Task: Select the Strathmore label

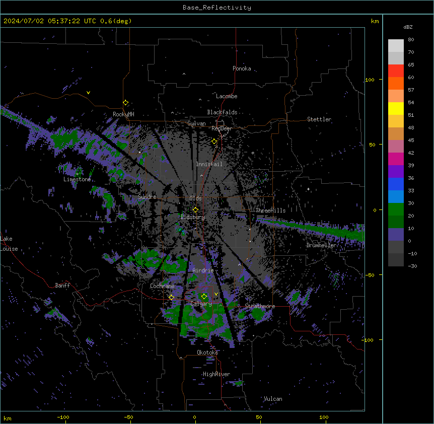Action: [260, 306]
